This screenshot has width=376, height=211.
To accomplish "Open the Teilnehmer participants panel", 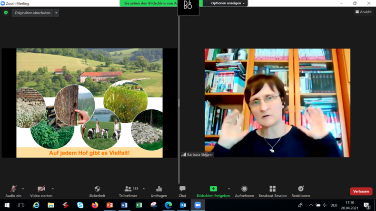I will (128, 190).
